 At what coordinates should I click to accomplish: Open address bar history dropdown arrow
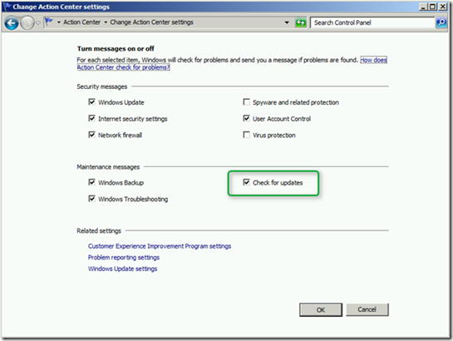point(287,22)
